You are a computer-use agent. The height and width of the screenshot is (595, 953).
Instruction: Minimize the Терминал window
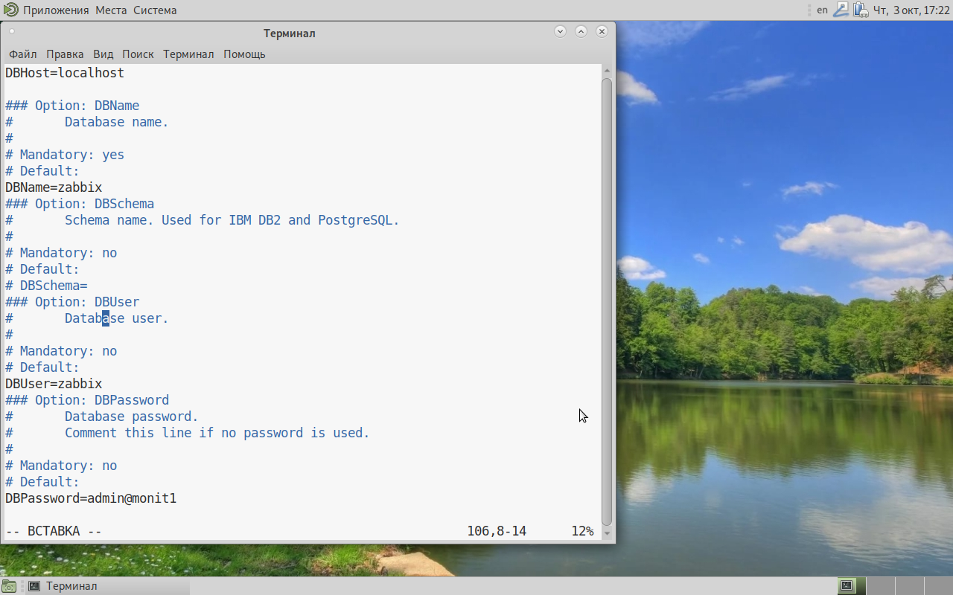coord(561,31)
